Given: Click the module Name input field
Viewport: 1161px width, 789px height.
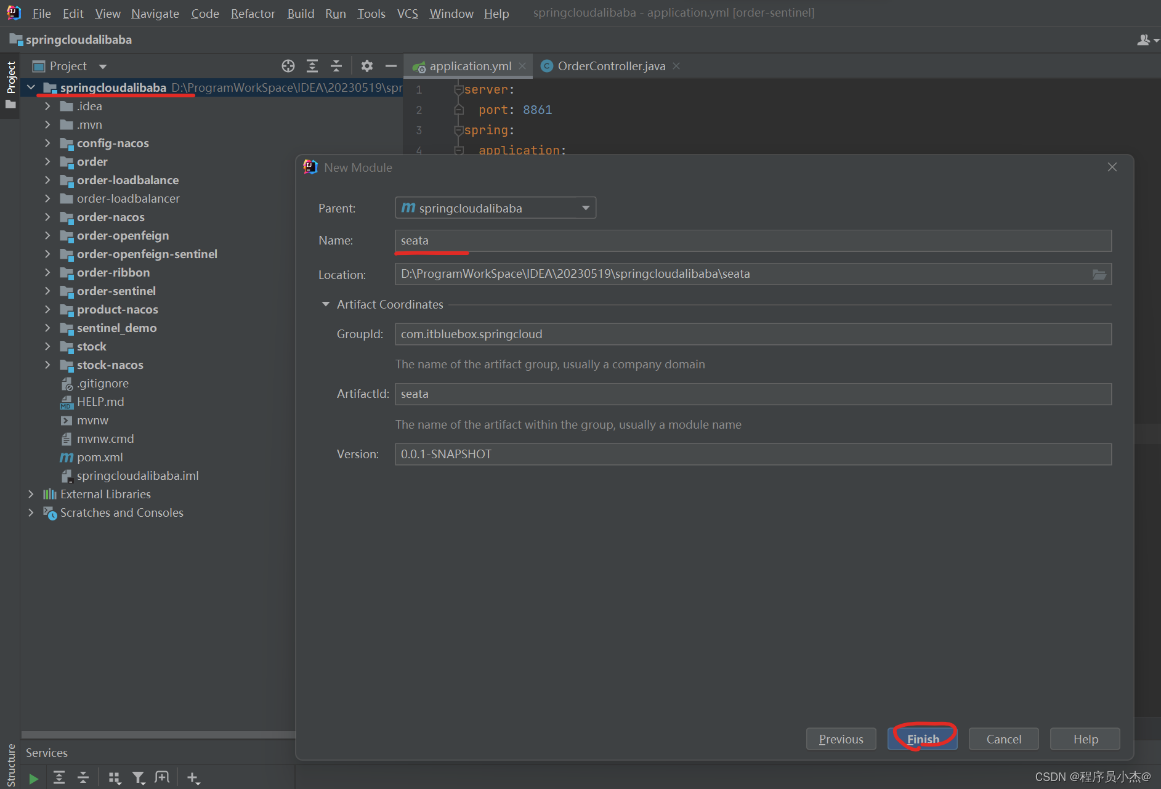Looking at the screenshot, I should pos(753,240).
